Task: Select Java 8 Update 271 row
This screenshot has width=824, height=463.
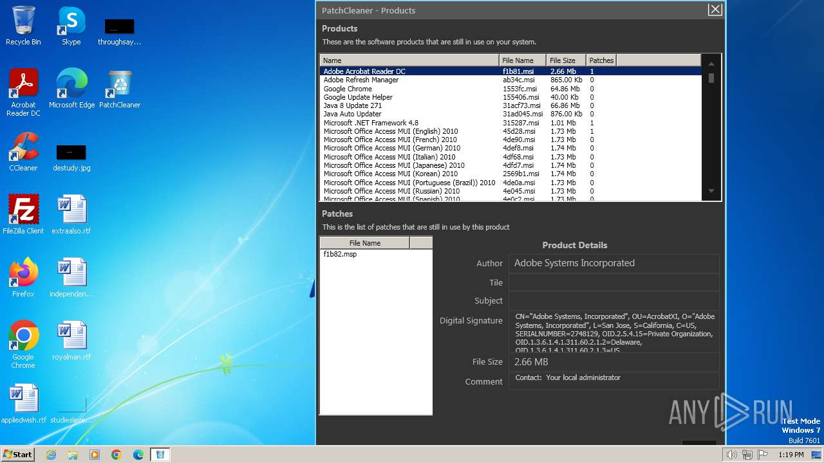Action: pos(510,105)
